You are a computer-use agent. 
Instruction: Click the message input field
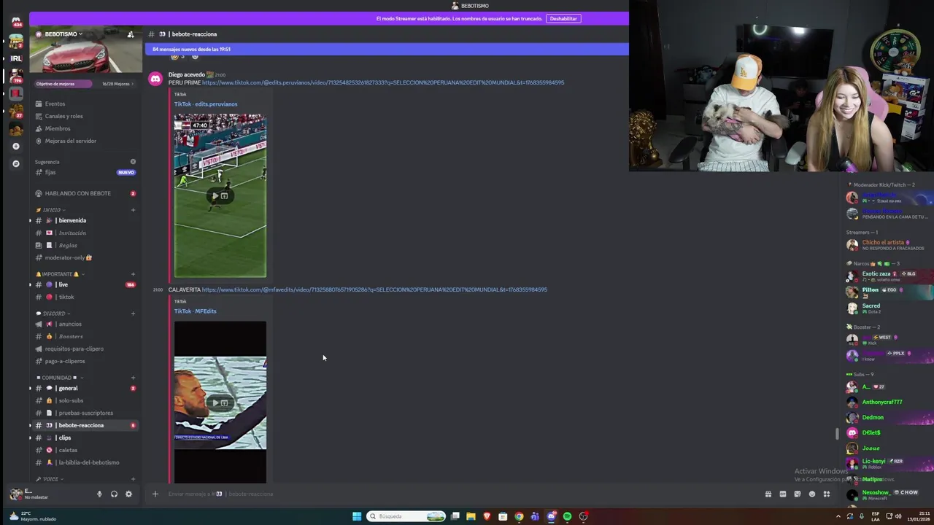pos(452,494)
